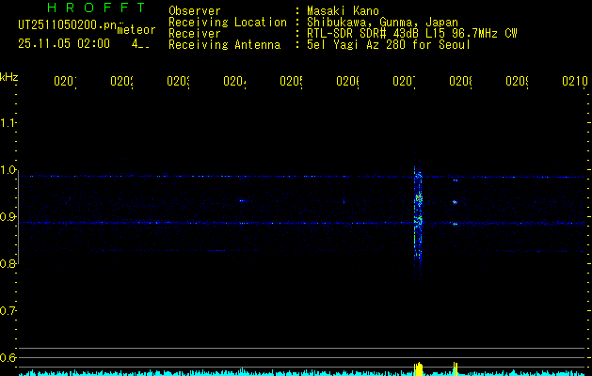
Task: Click the 'Receiver' label
Action: 195,34
